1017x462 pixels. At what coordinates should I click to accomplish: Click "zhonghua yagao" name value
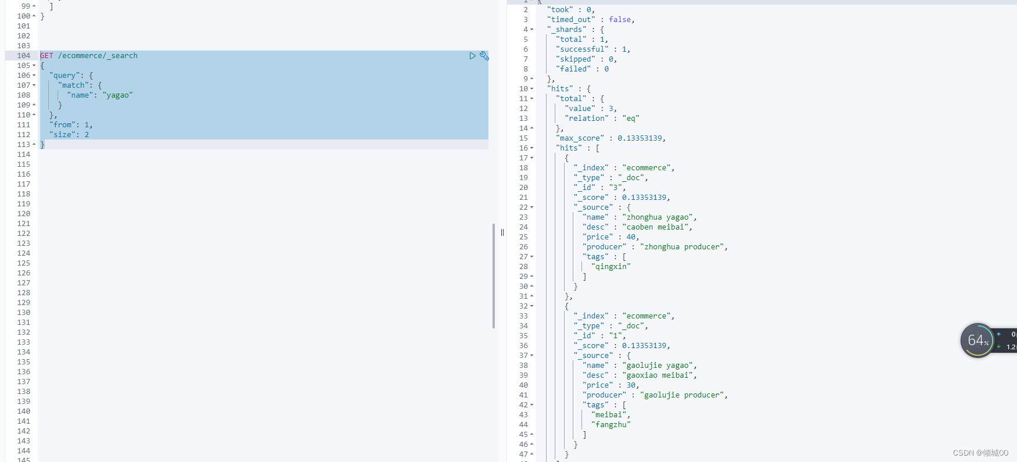point(659,217)
